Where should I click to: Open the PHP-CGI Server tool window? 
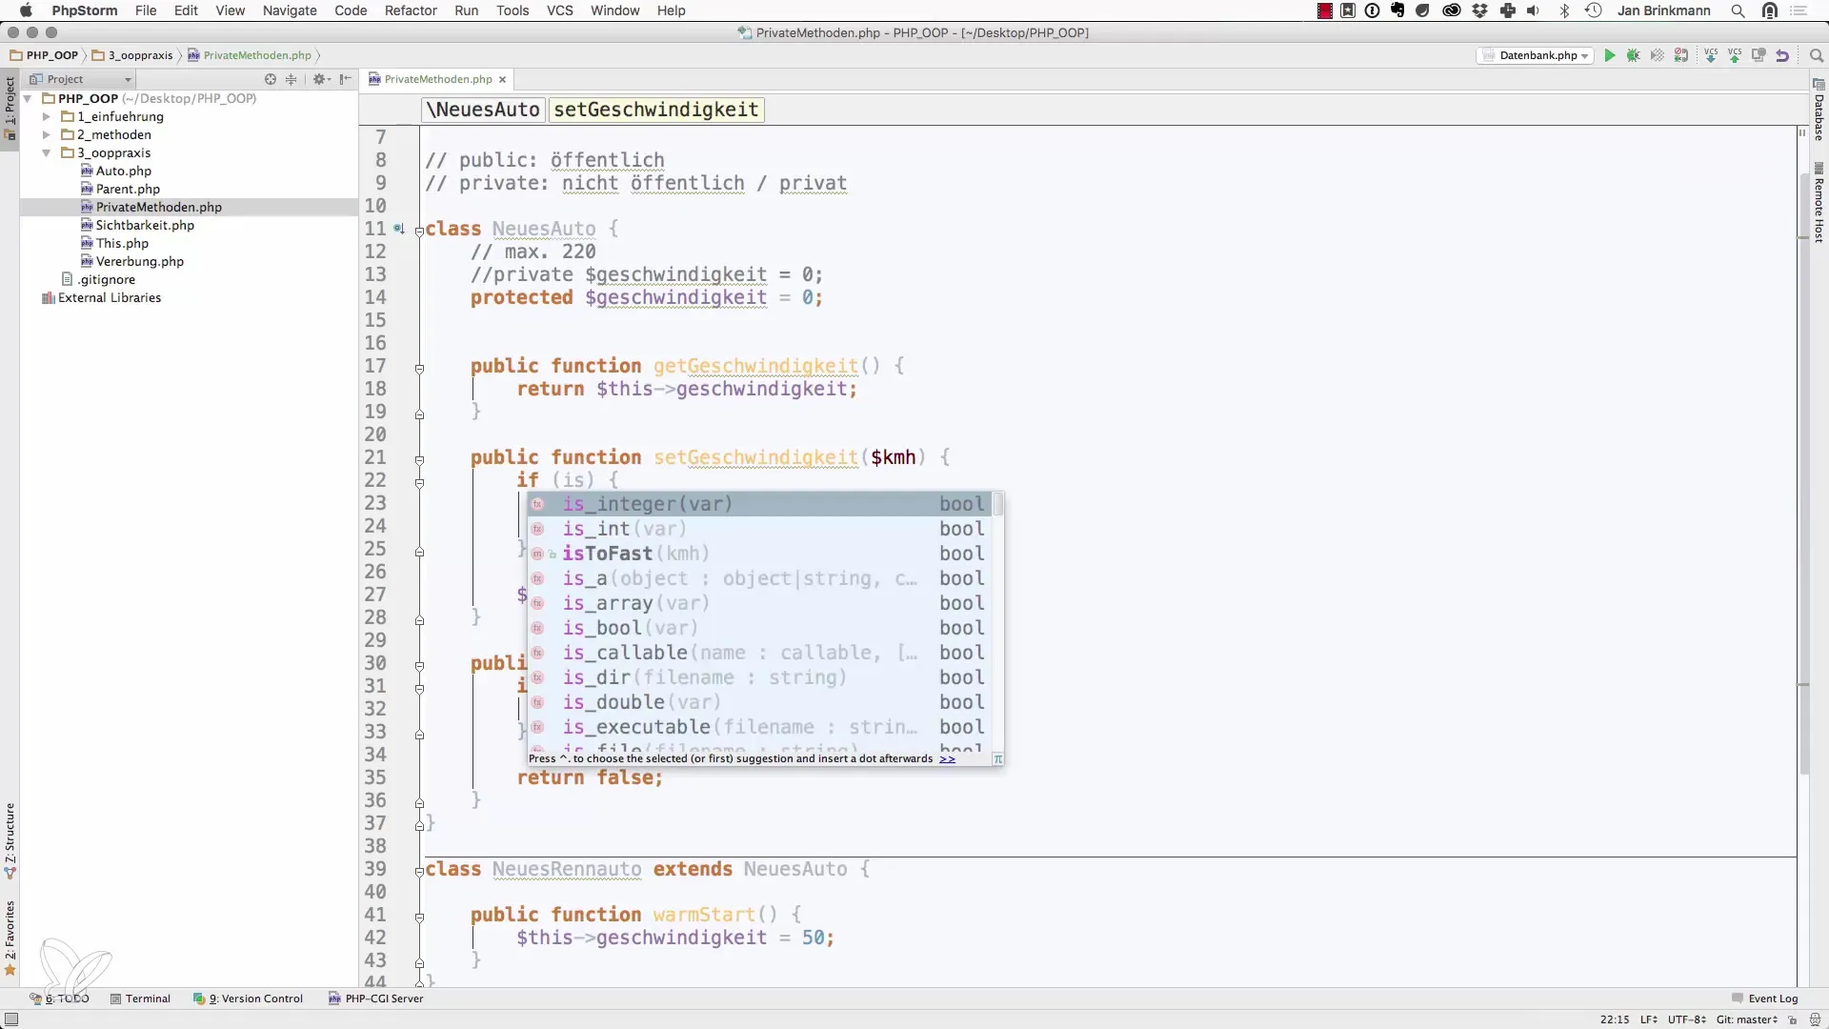tap(376, 999)
